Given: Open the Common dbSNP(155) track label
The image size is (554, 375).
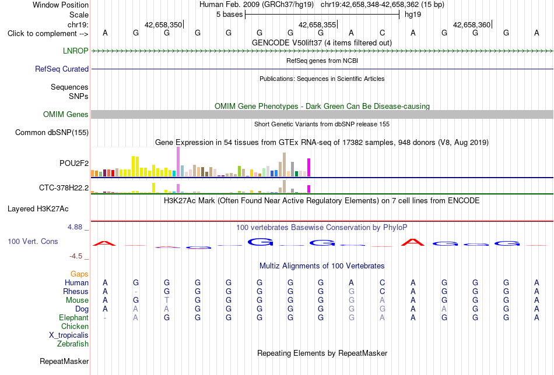Looking at the screenshot, I should (52, 133).
